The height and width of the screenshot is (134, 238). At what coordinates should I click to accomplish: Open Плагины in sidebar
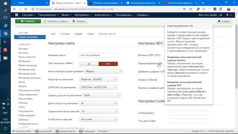tap(23, 103)
